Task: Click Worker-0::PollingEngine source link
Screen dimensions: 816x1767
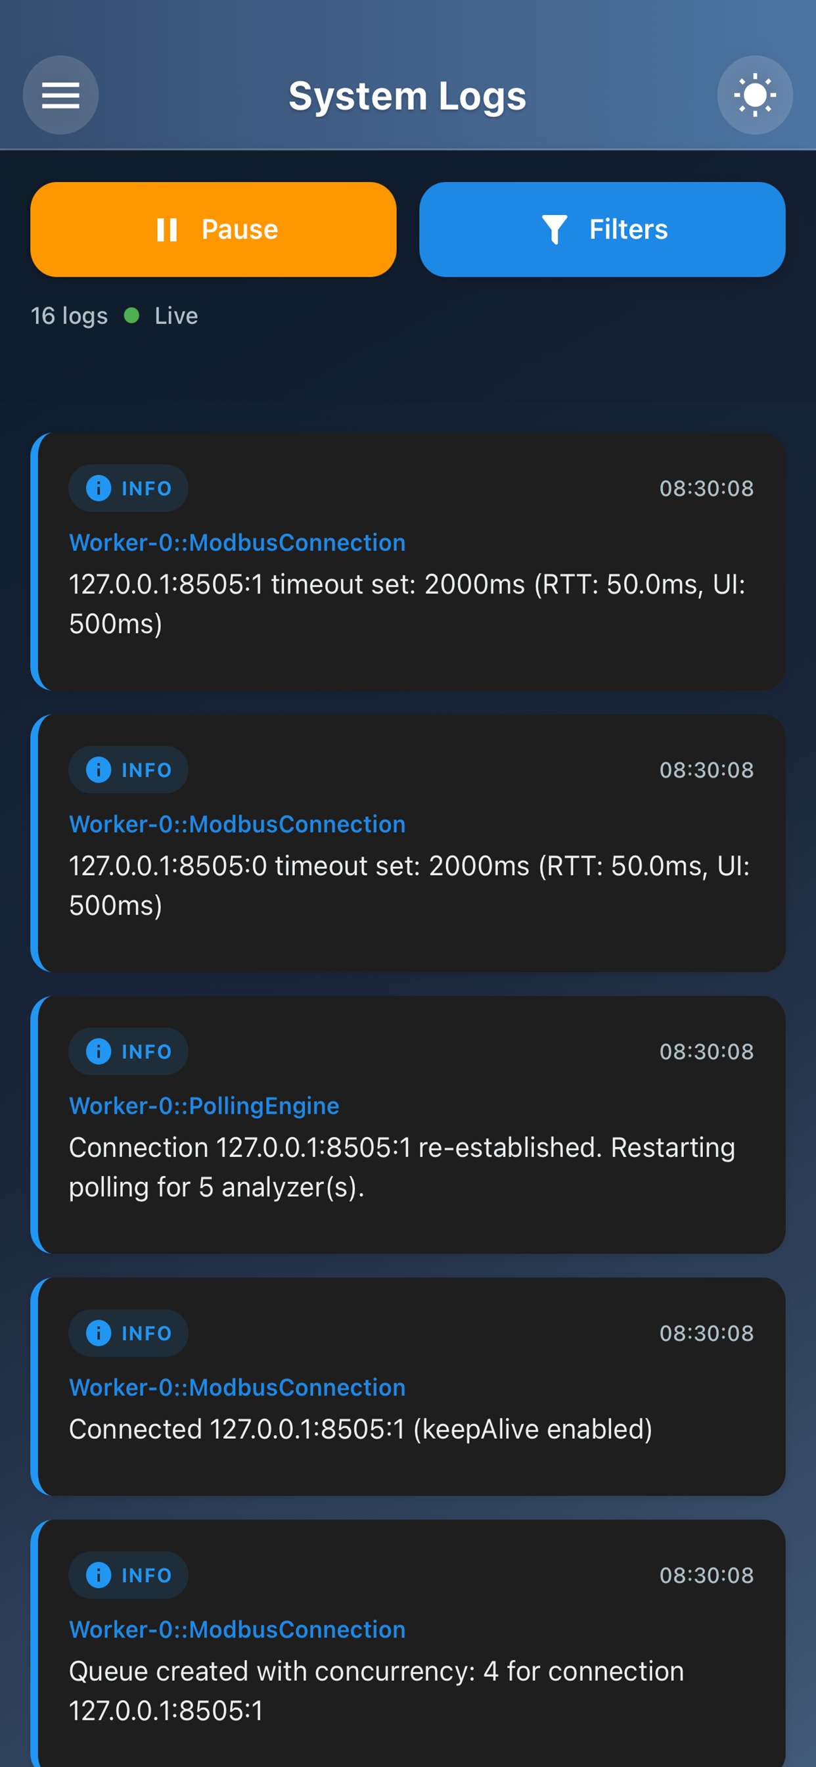Action: tap(204, 1106)
